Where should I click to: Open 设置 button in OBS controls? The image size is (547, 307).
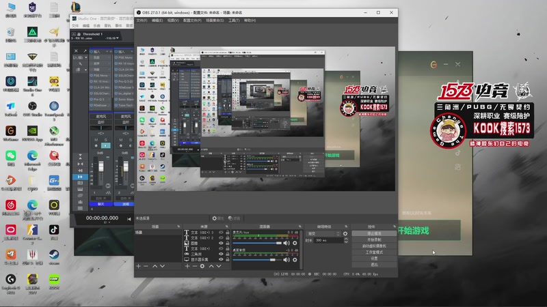coord(374,259)
